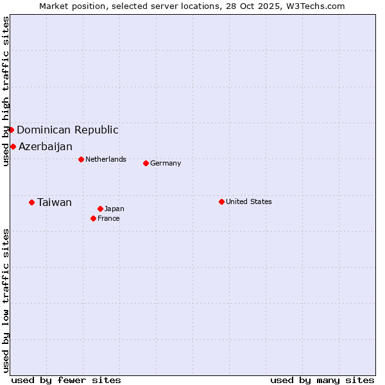Click the red Dominican Republic data point
Viewport: 385px width, 385px height.
tap(11, 130)
